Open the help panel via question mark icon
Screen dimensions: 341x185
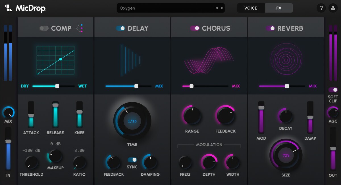(x=321, y=8)
